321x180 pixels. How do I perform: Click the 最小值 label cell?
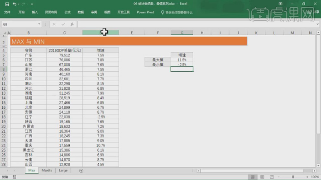click(x=158, y=65)
